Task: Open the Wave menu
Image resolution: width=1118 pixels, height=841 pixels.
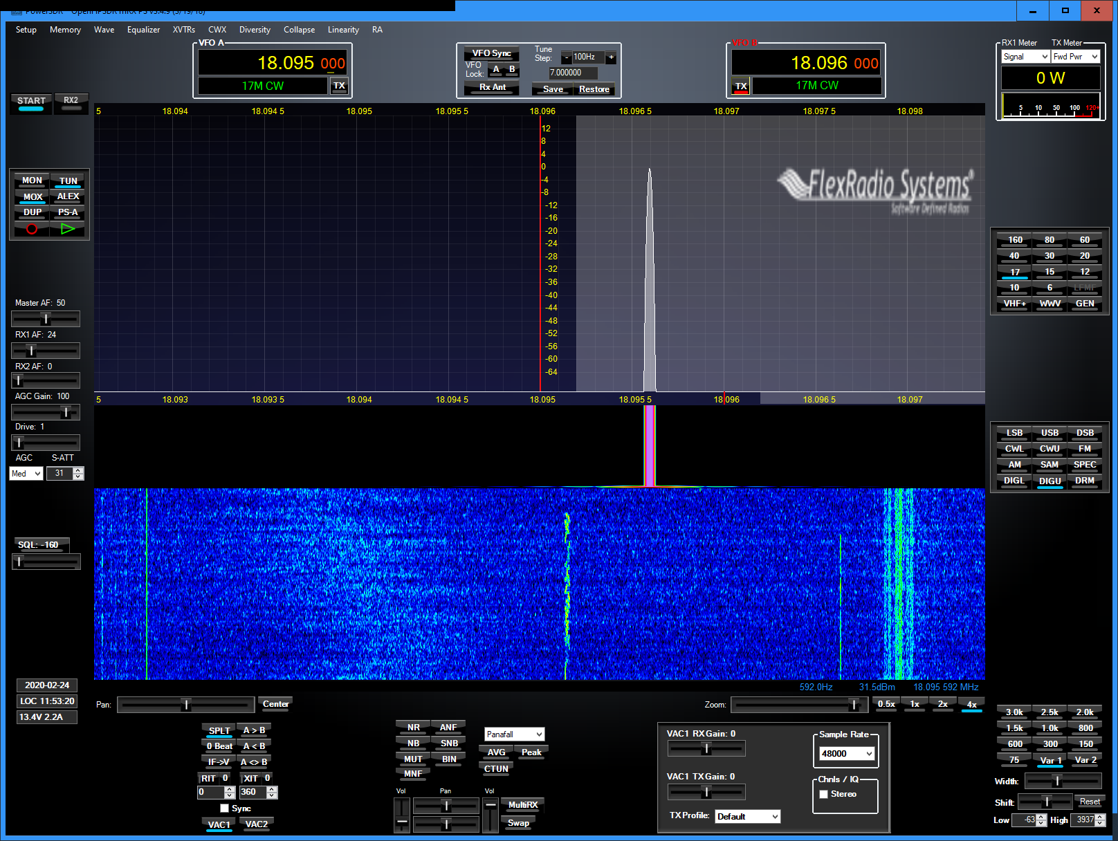Action: [x=104, y=30]
